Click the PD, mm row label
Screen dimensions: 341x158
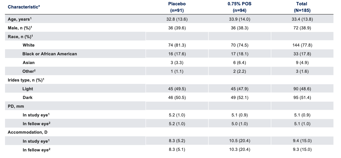[x=15, y=106]
